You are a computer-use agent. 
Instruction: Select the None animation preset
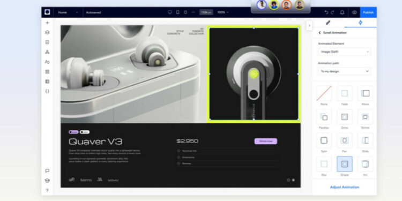pos(324,93)
